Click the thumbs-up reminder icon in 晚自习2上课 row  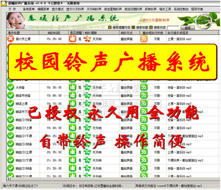(x=73, y=152)
